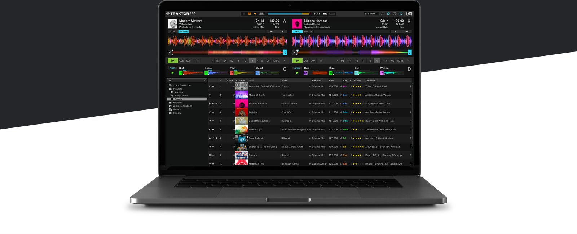Expand Deck B advanced panel chevron
Screen dimensions: 577x234
[409, 61]
